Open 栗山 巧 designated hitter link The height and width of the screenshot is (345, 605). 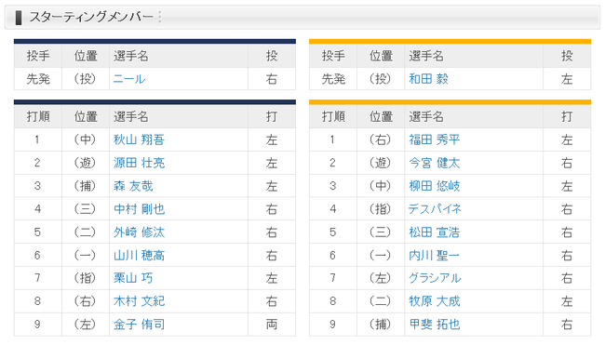point(133,278)
